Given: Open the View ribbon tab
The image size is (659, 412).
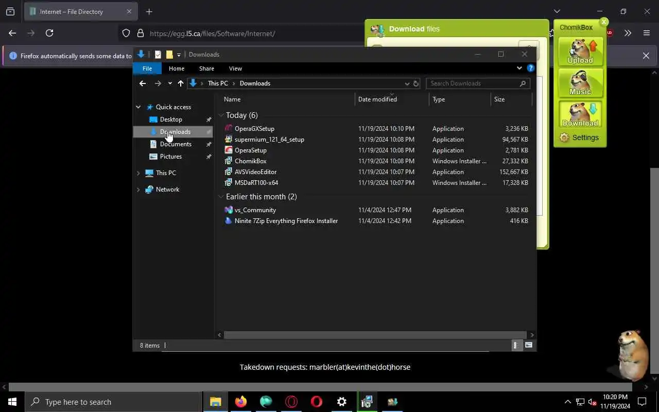Looking at the screenshot, I should tap(235, 68).
